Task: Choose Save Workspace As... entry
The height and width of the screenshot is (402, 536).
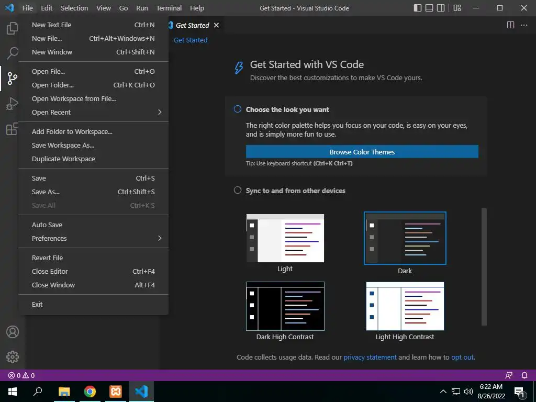Action: pos(93,146)
